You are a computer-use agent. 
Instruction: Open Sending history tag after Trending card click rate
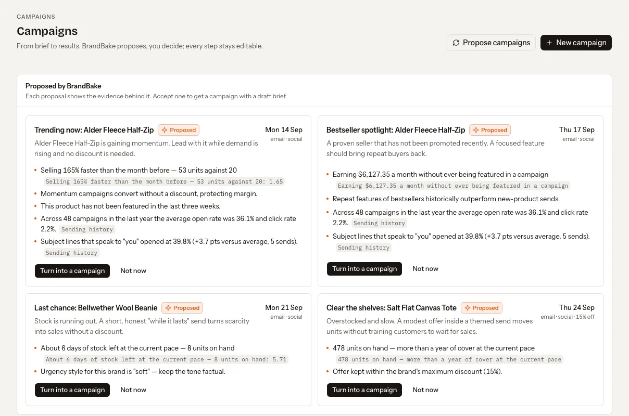[86, 229]
